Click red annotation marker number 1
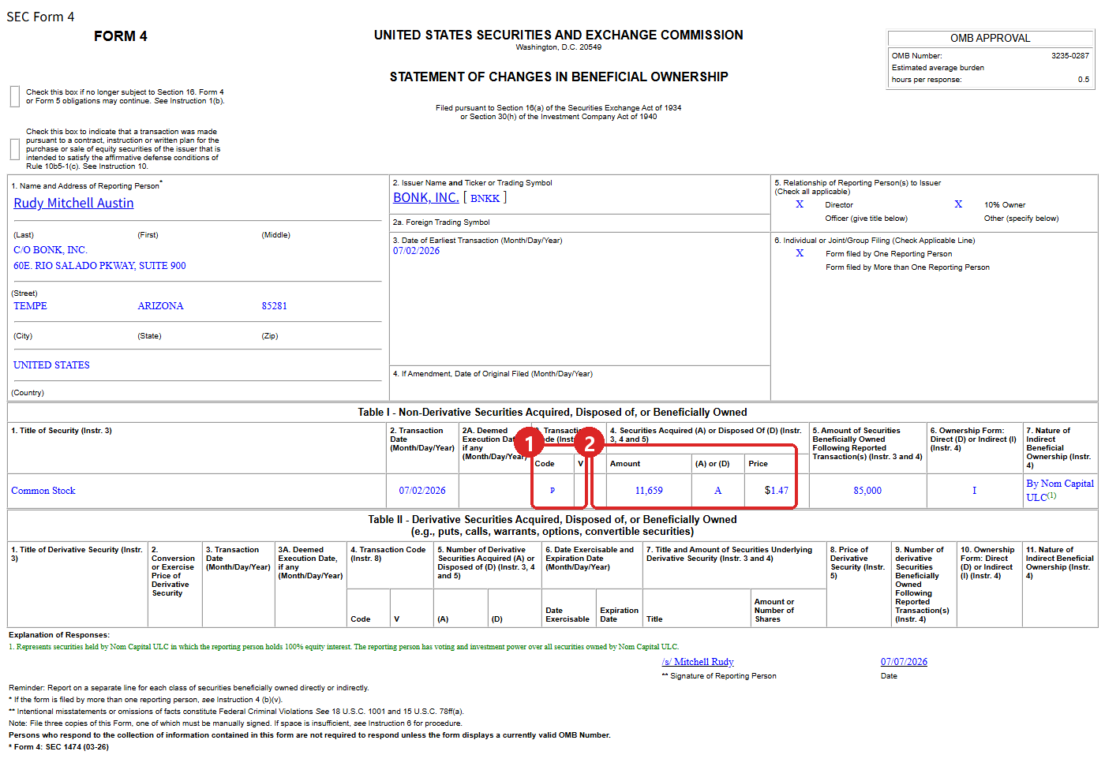Image resolution: width=1105 pixels, height=770 pixels. [x=529, y=443]
